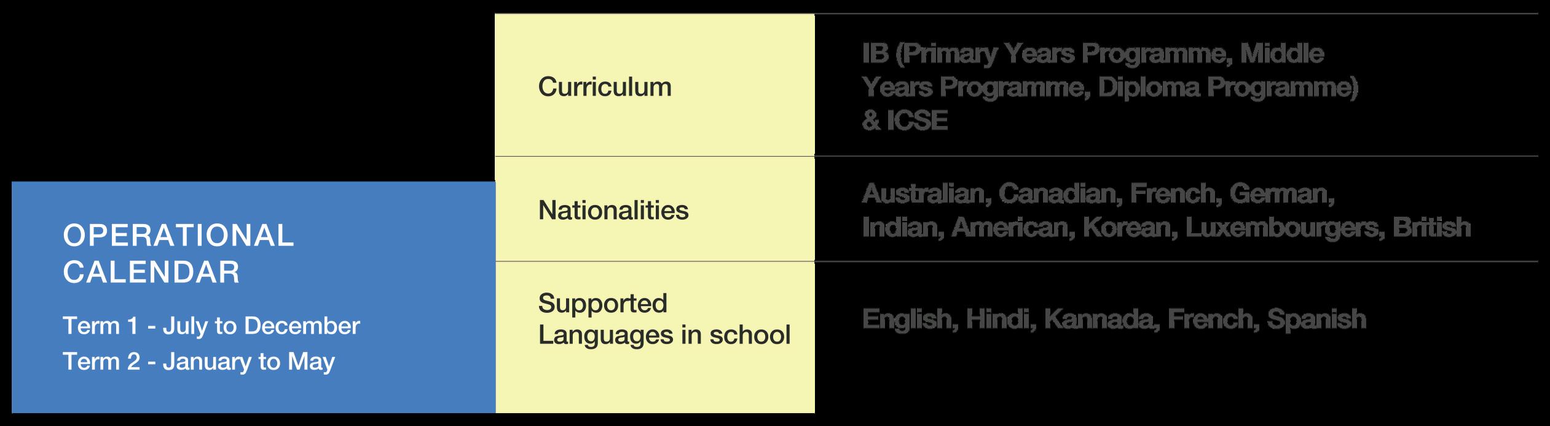Click Spanish in the supported languages list
The image size is (1550, 426).
1316,319
